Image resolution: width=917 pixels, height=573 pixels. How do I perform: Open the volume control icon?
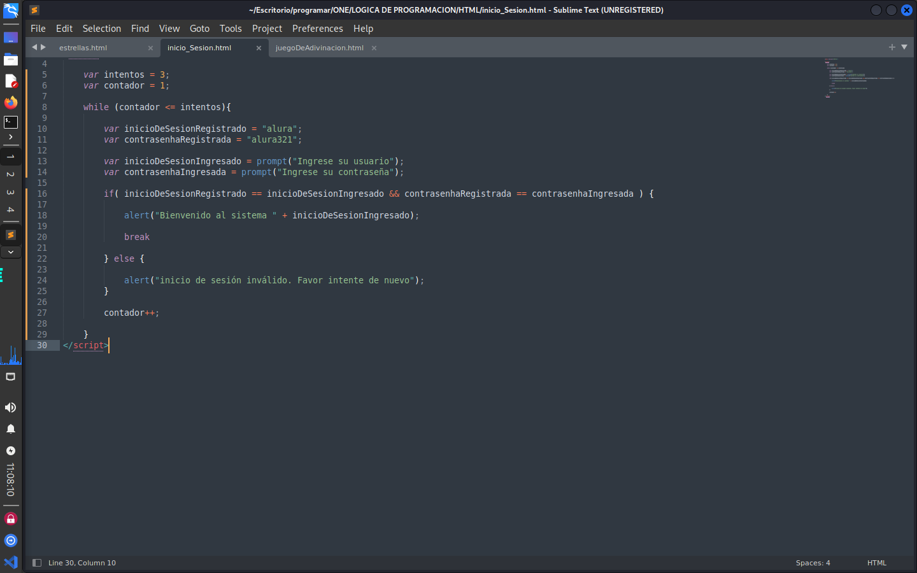coord(11,407)
